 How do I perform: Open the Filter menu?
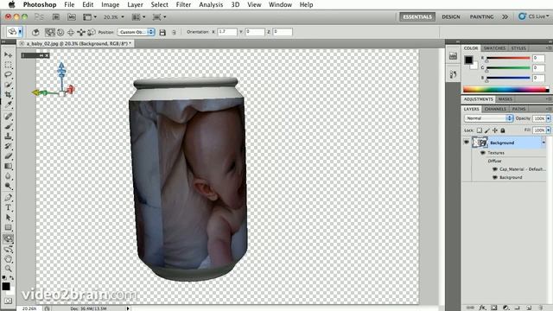click(183, 4)
